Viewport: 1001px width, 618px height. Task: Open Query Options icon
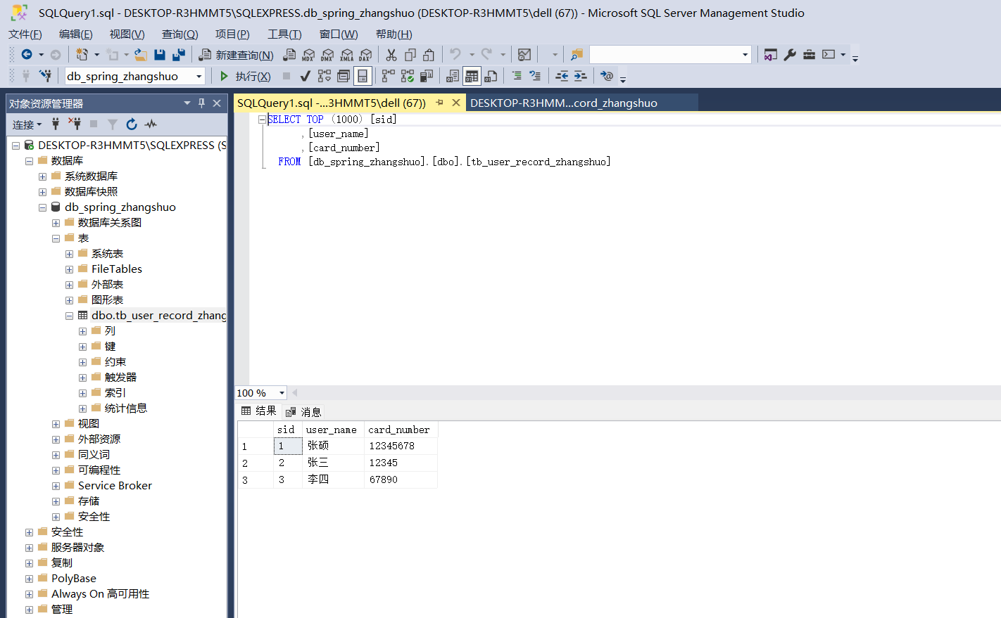pyautogui.click(x=344, y=76)
